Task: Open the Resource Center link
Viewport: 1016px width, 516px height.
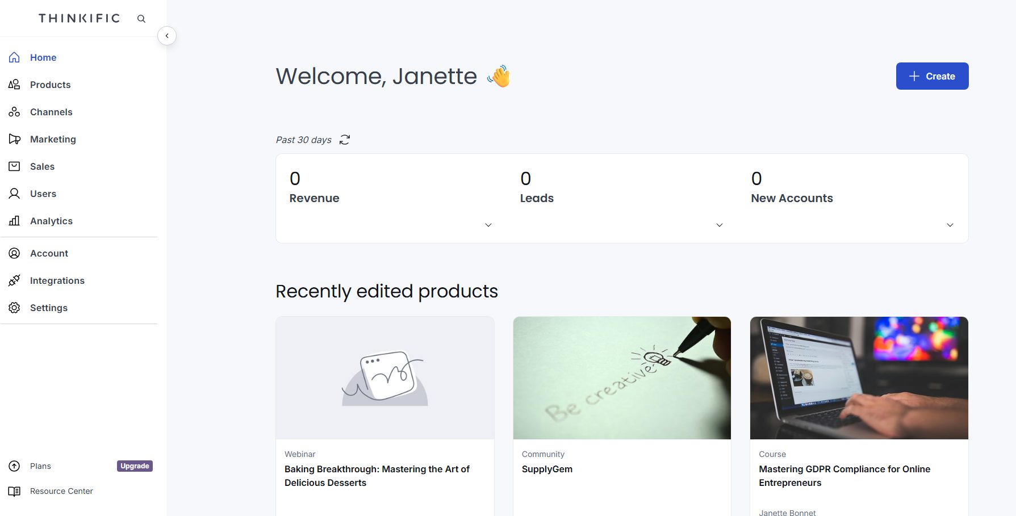Action: click(x=61, y=491)
